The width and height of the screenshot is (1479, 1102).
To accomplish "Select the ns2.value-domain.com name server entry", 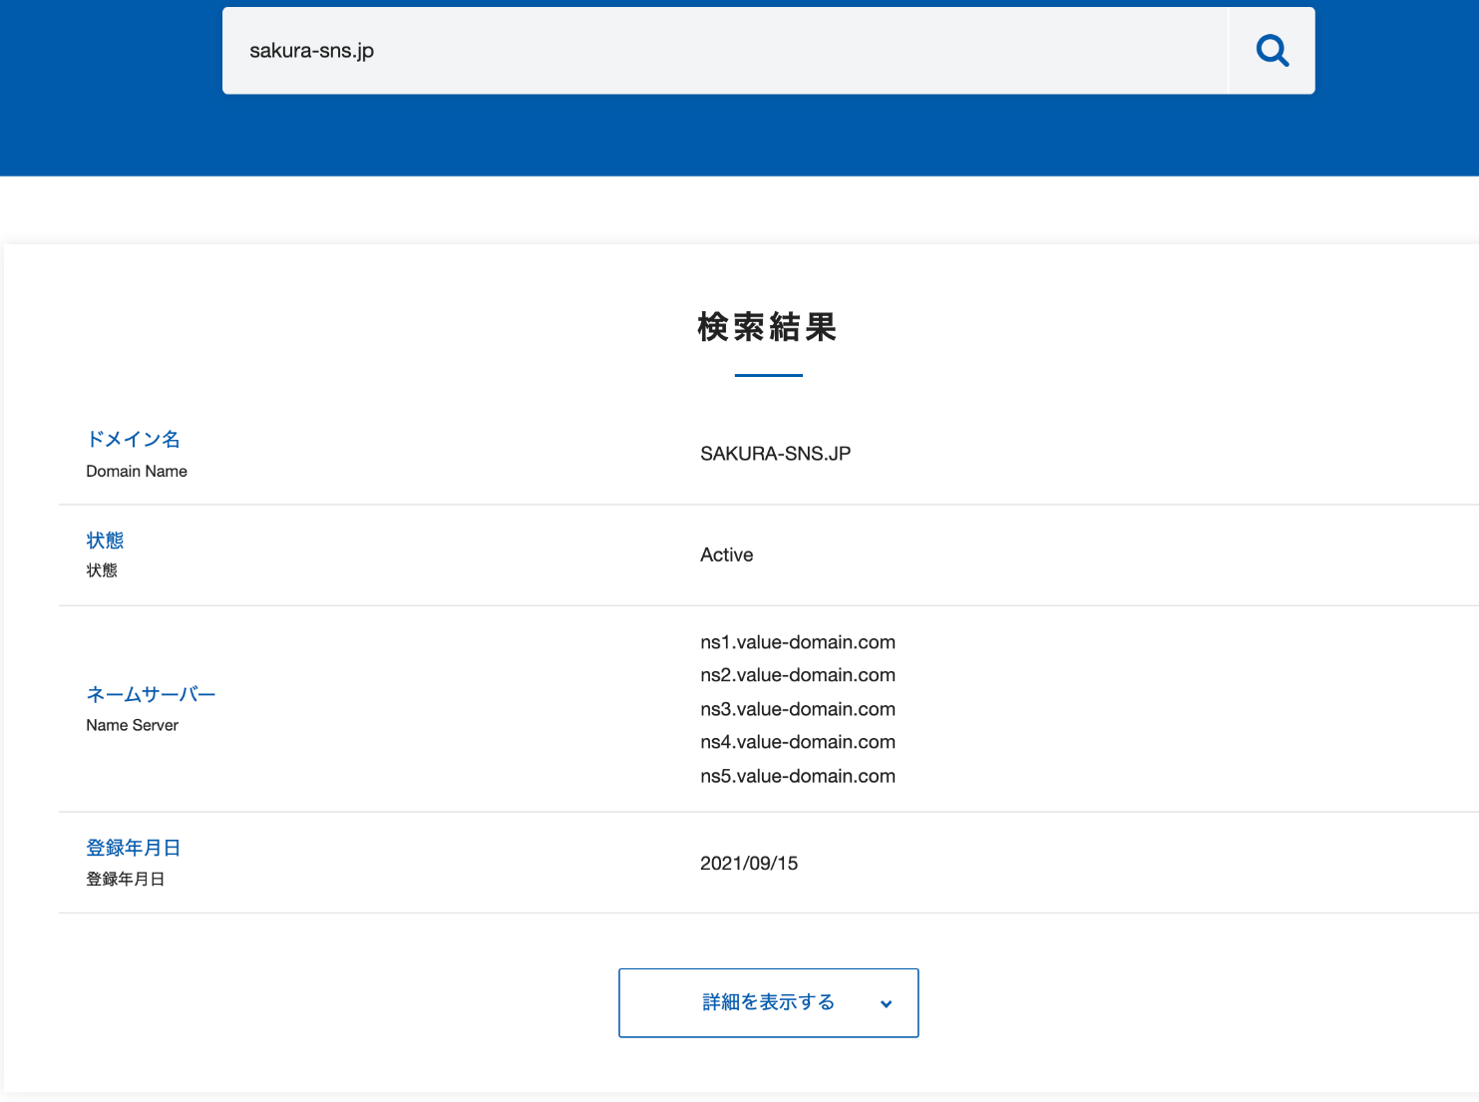I will (797, 675).
